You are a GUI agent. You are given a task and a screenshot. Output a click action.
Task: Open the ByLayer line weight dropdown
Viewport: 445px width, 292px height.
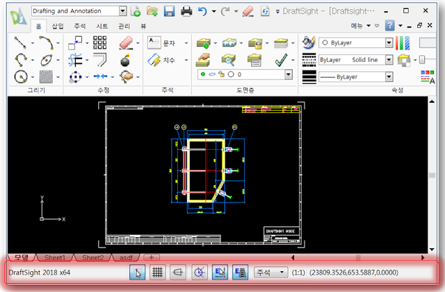coord(389,77)
